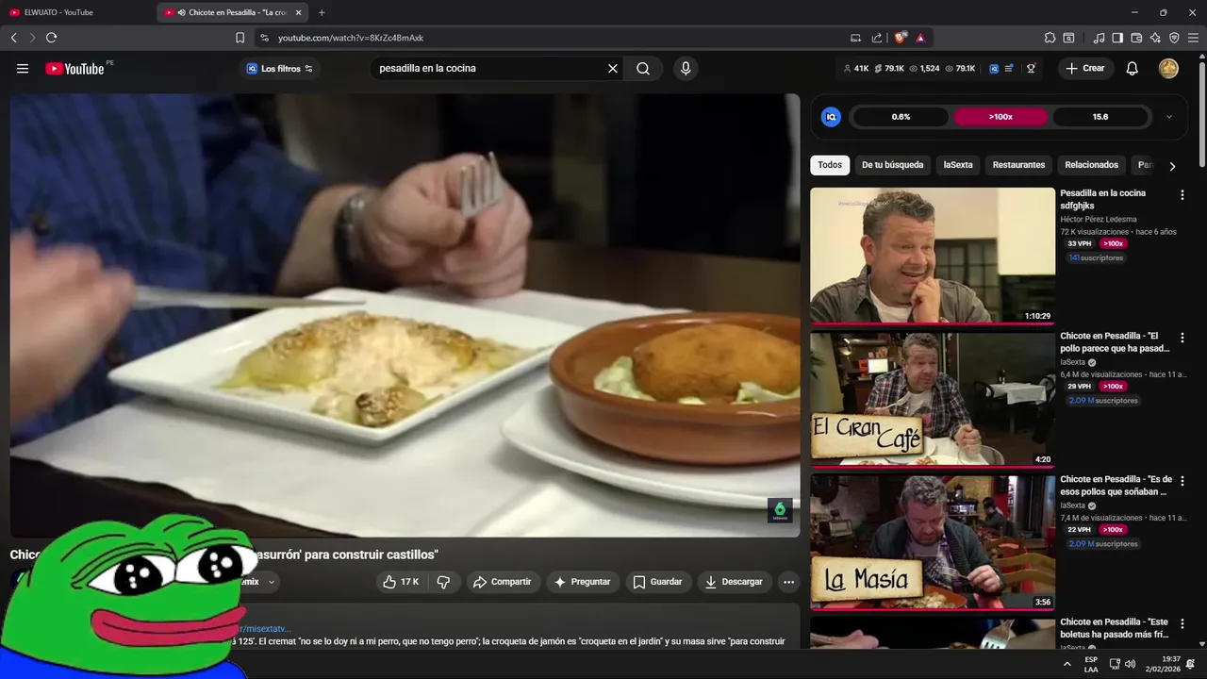Open a new browser tab
The width and height of the screenshot is (1207, 679).
[x=322, y=12]
